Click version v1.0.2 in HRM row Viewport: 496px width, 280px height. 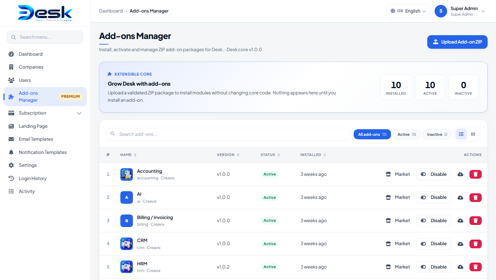pyautogui.click(x=223, y=267)
